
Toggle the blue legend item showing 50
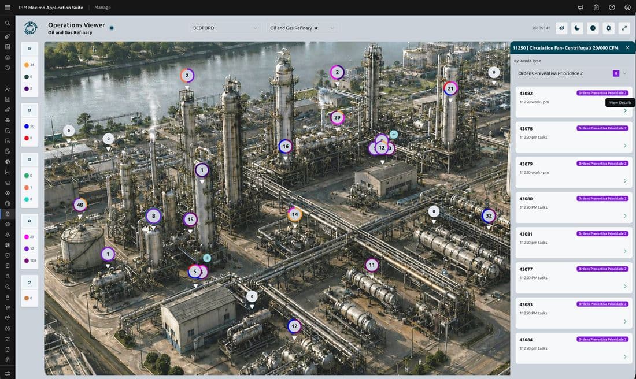point(29,126)
